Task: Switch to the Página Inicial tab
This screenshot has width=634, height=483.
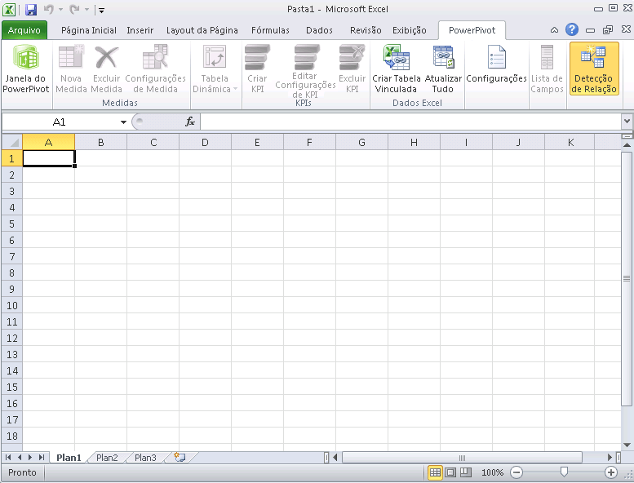Action: click(x=89, y=30)
